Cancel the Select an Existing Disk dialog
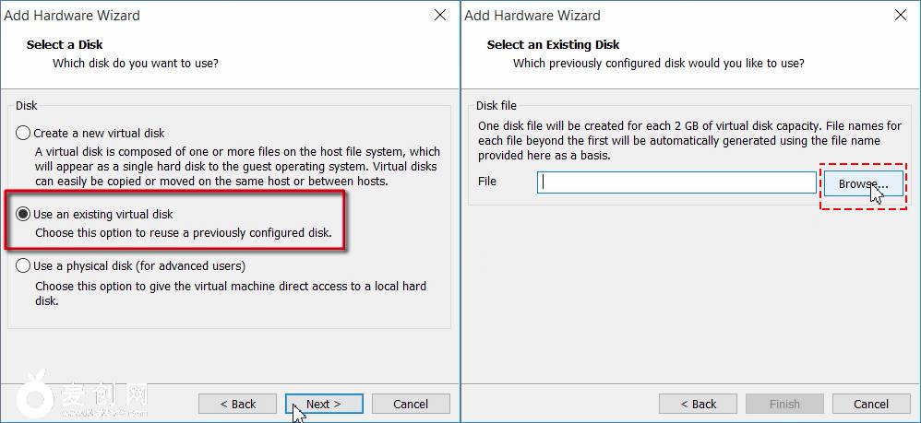This screenshot has width=921, height=423. [x=871, y=404]
